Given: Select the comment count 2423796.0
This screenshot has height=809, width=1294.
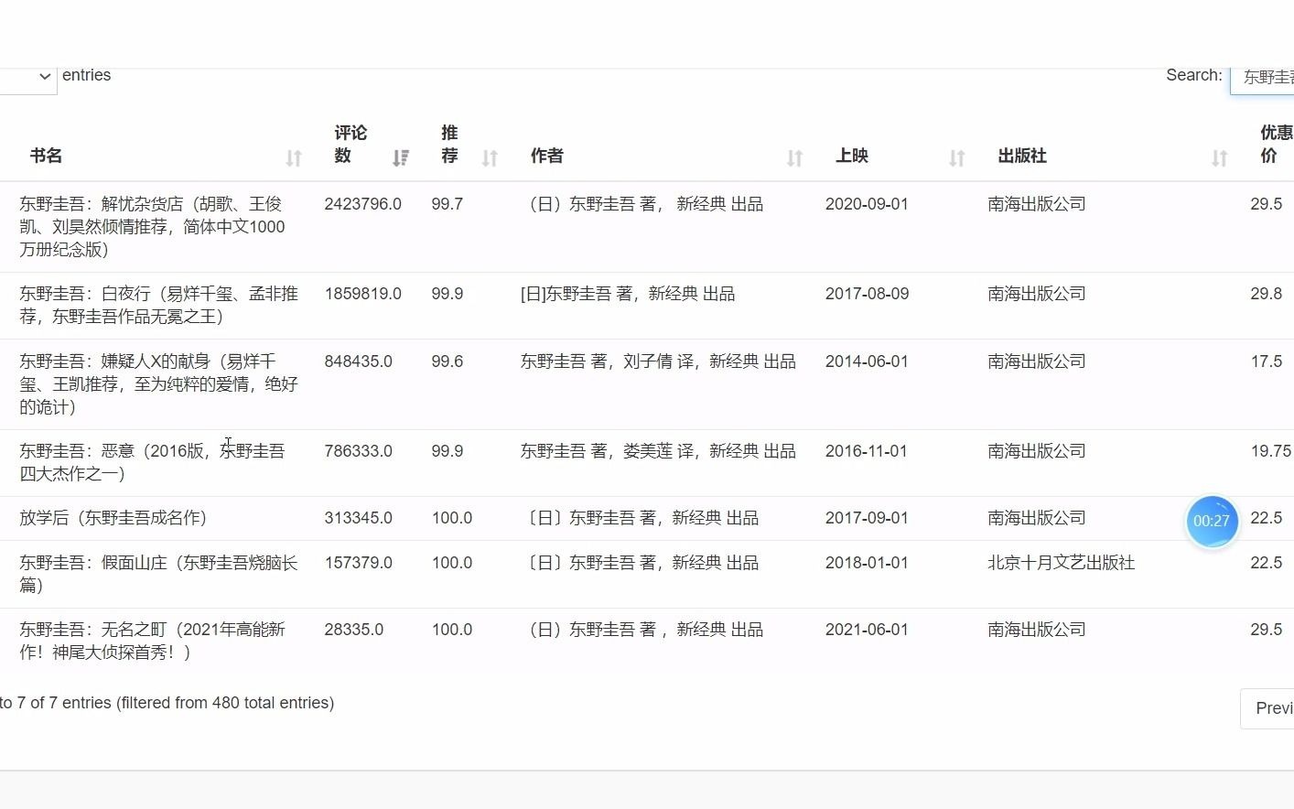Looking at the screenshot, I should 363,204.
